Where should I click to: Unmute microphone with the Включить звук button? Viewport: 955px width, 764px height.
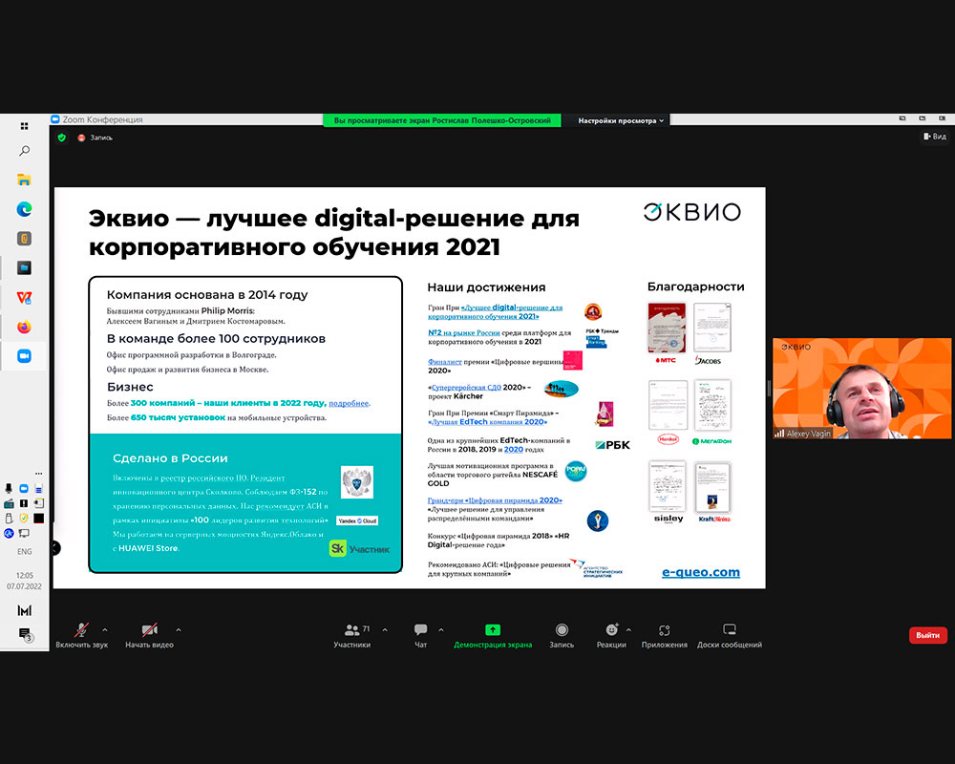(81, 635)
